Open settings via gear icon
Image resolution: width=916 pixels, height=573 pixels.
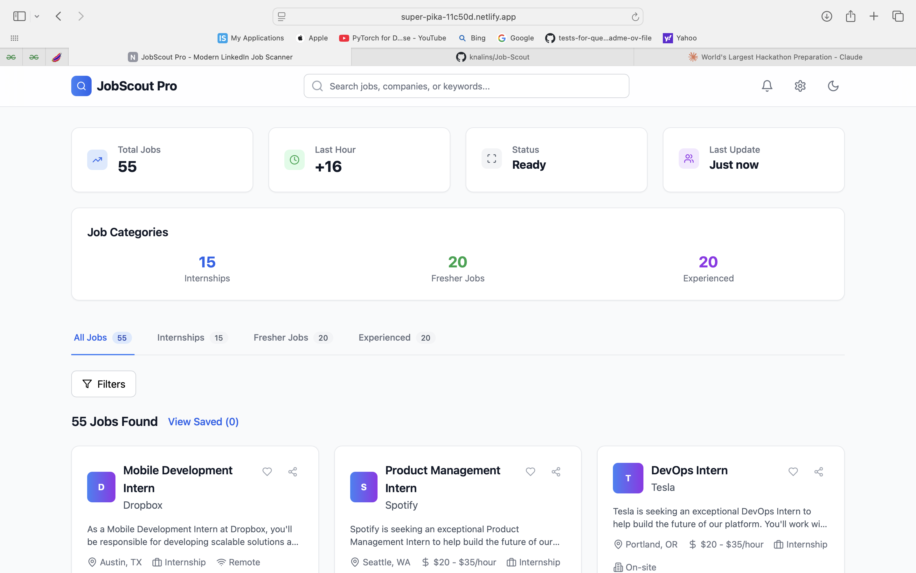tap(800, 86)
